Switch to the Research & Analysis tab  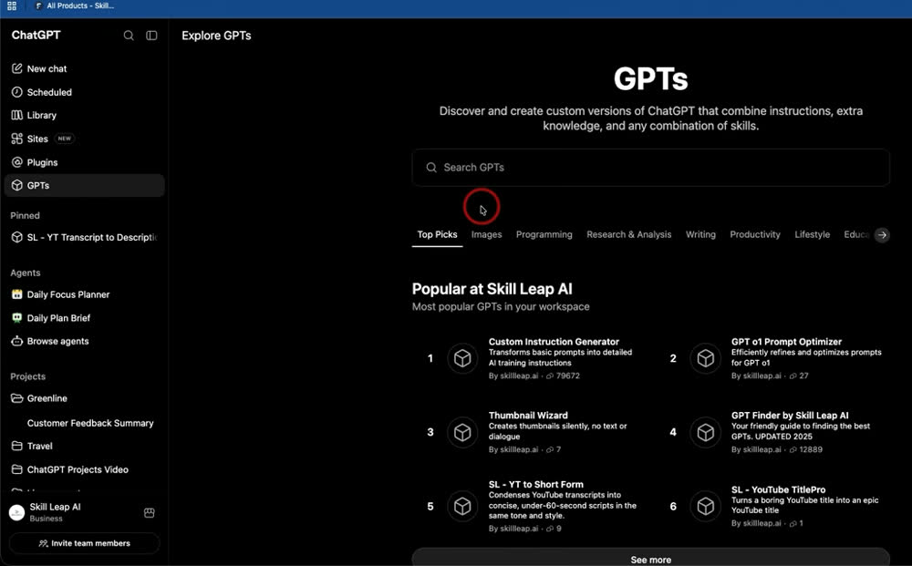click(x=628, y=235)
